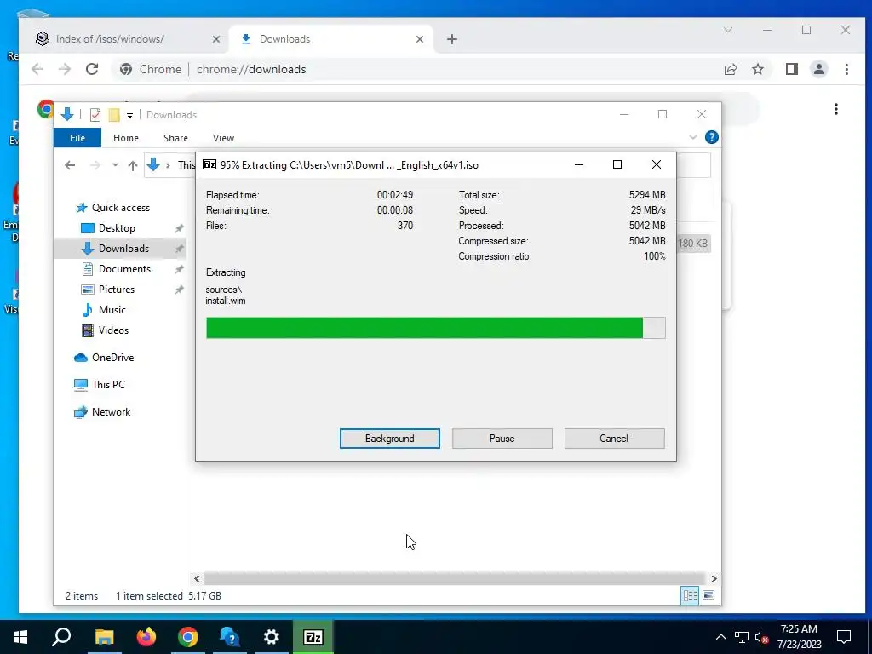Click the horizontal scrollbar in Explorer

[454, 578]
